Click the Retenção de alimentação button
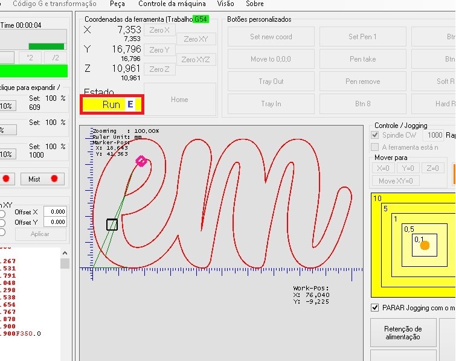The width and height of the screenshot is (456, 361). tap(403, 333)
